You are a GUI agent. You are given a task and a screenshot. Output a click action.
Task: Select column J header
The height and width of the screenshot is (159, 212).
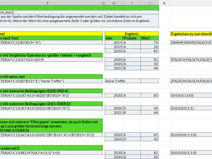pos(149,3)
